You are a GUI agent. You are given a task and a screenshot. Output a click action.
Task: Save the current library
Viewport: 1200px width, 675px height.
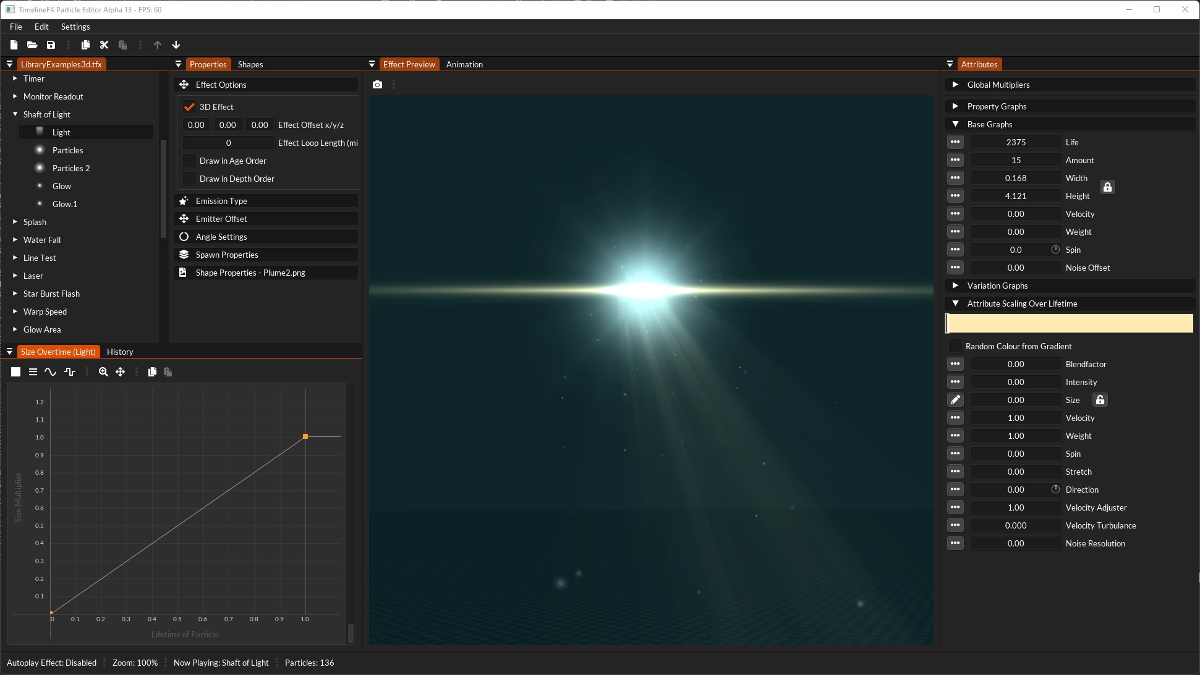[x=51, y=45]
